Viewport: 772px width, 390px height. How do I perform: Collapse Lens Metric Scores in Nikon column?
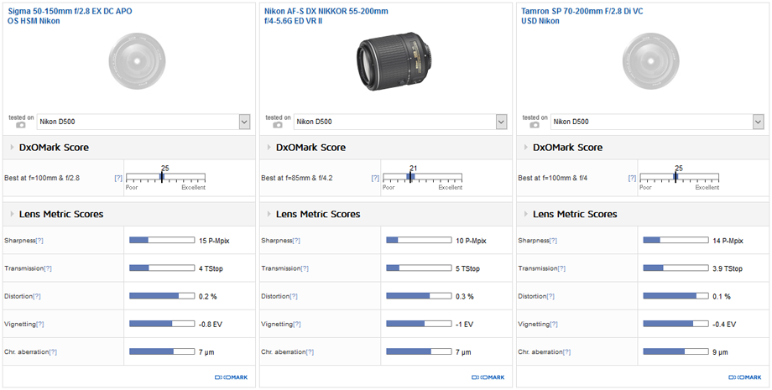coord(269,214)
